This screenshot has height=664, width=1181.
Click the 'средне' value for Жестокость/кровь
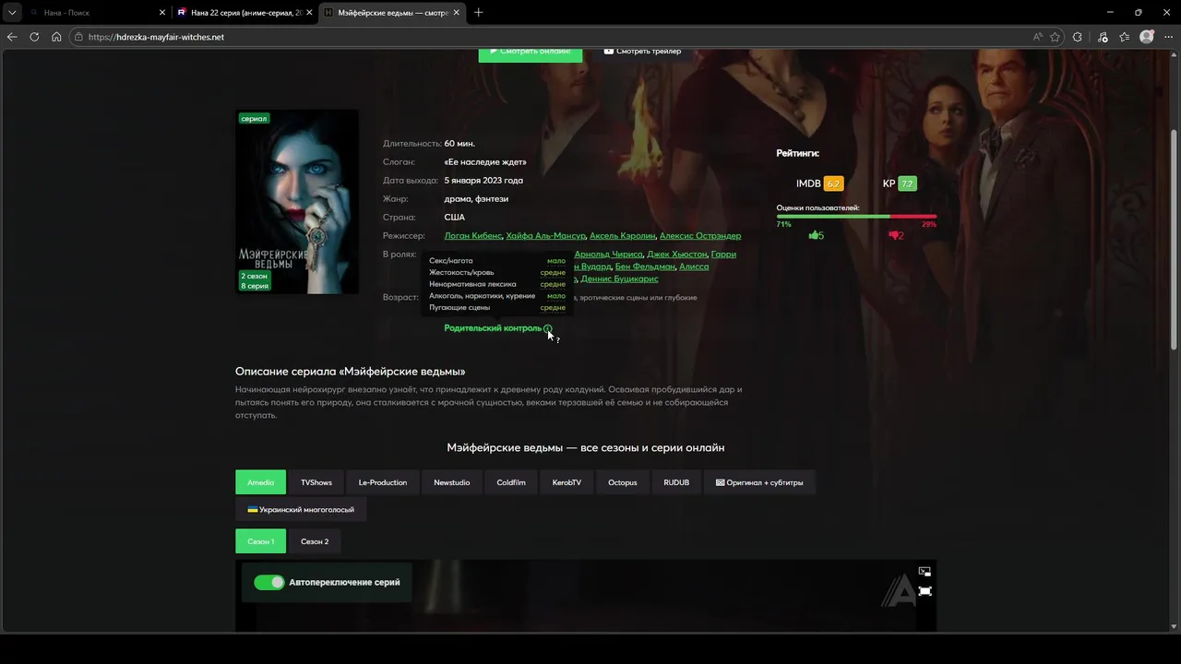tap(553, 272)
